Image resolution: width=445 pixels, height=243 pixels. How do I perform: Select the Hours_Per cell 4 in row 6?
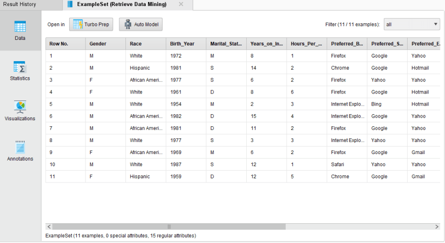[307, 116]
